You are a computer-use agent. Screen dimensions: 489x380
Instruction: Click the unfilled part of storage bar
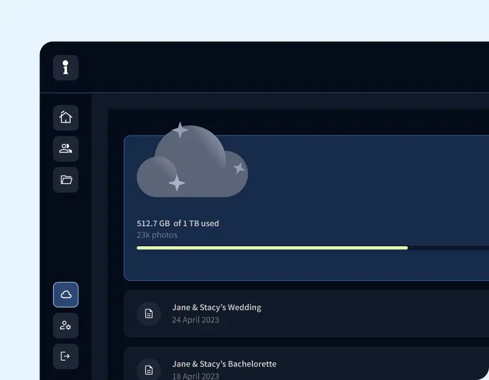[447, 248]
